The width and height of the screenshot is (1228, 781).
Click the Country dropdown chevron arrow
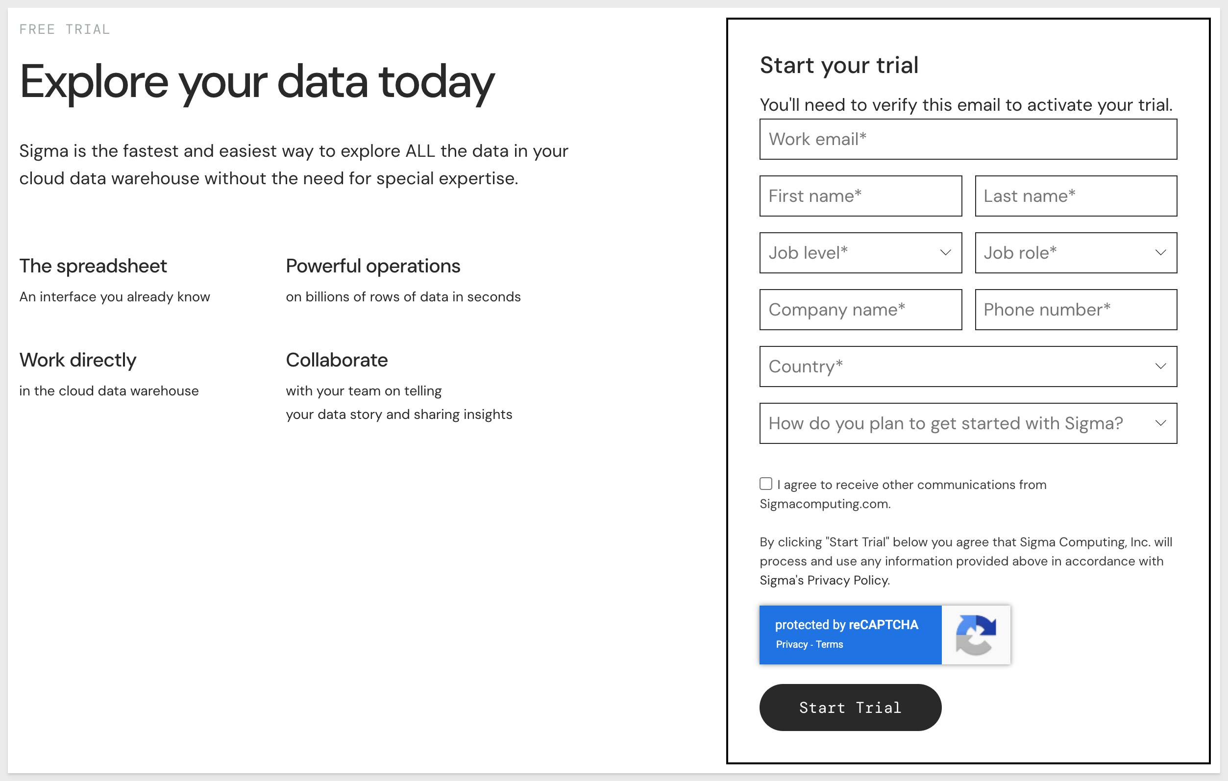click(1161, 366)
